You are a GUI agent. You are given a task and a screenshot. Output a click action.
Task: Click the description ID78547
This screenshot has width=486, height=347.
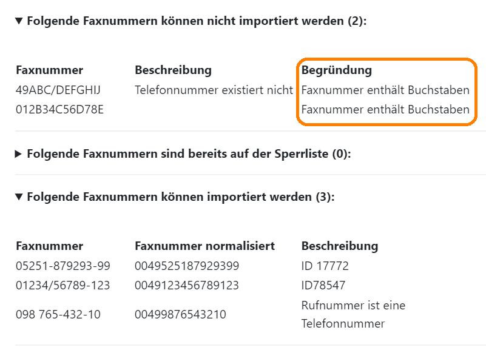coord(323,285)
